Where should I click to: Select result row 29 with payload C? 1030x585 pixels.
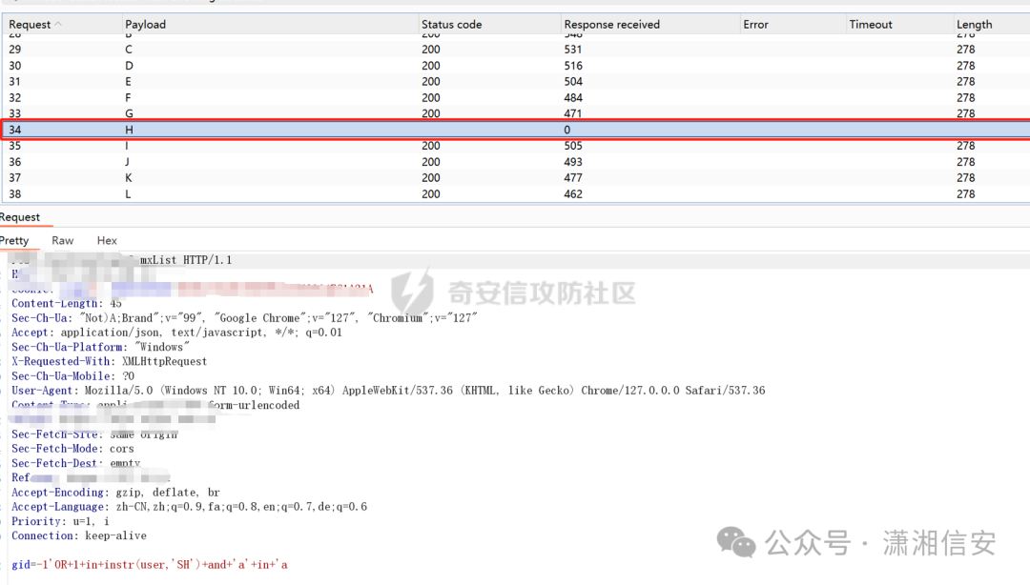(x=515, y=50)
